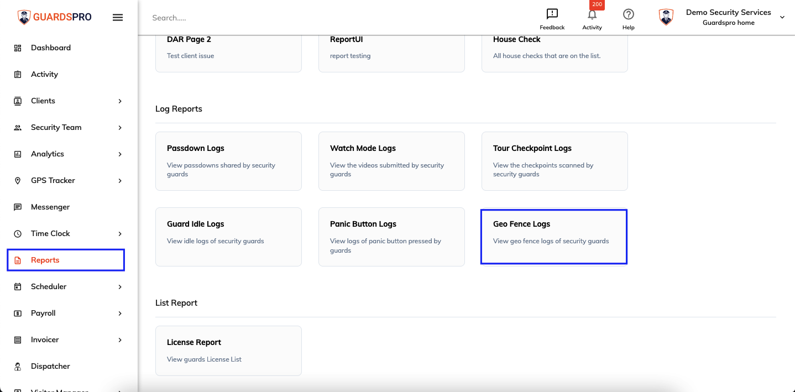Open the Geo Fence Logs card
The width and height of the screenshot is (795, 392).
pos(554,237)
